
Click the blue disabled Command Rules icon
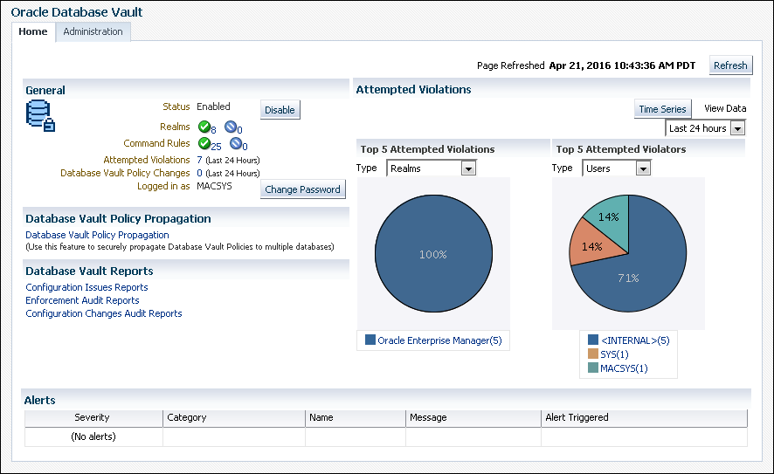pos(236,143)
